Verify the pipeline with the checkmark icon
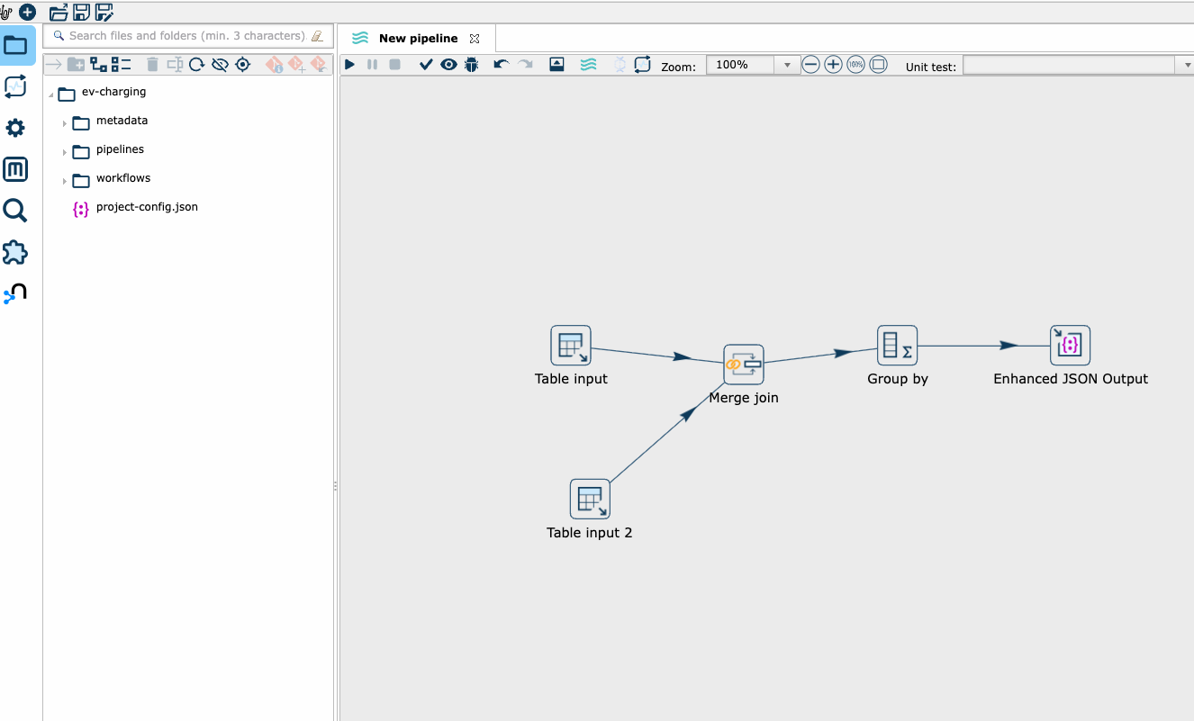The image size is (1194, 721). pyautogui.click(x=426, y=65)
